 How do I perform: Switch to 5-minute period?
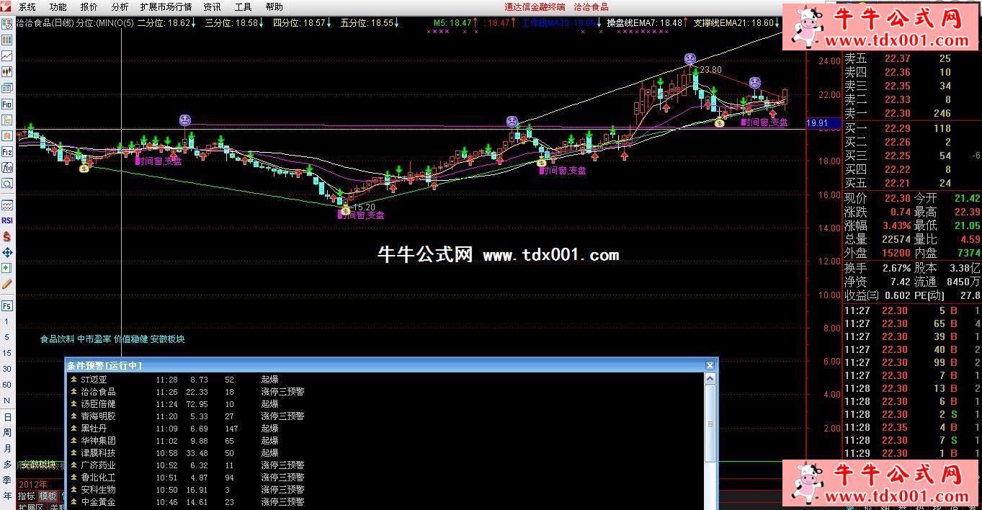[7, 337]
